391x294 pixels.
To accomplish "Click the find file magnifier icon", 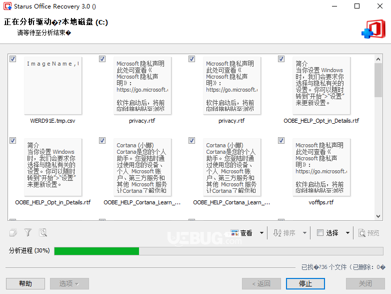I will coord(43,233).
